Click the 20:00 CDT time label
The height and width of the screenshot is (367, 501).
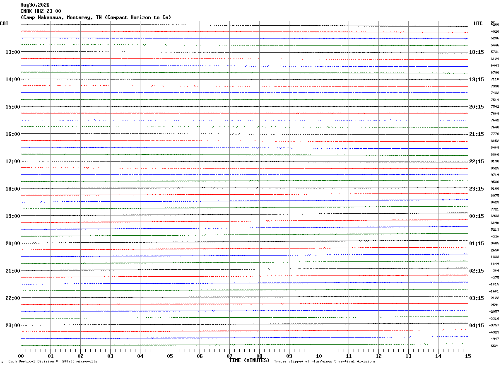click(x=12, y=244)
